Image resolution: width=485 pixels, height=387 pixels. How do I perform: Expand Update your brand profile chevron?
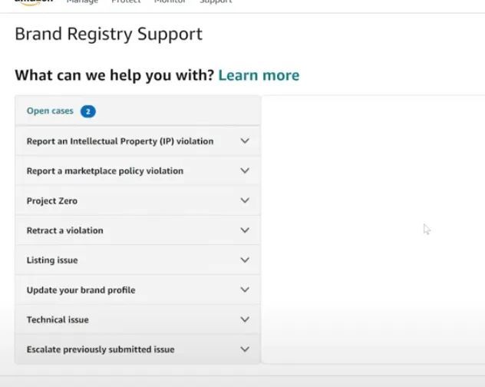(x=245, y=290)
